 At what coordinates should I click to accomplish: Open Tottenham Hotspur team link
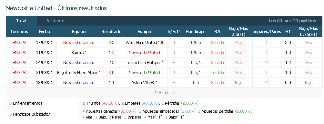[143, 62]
